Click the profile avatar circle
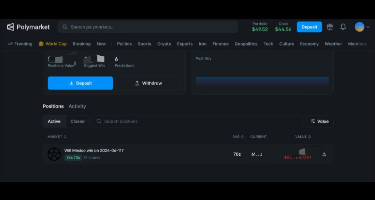The width and height of the screenshot is (375, 200). 359,27
